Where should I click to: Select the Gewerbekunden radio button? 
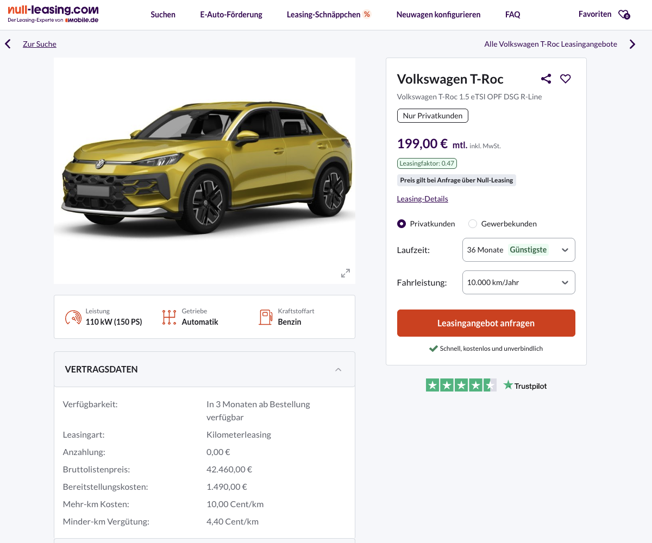tap(473, 224)
